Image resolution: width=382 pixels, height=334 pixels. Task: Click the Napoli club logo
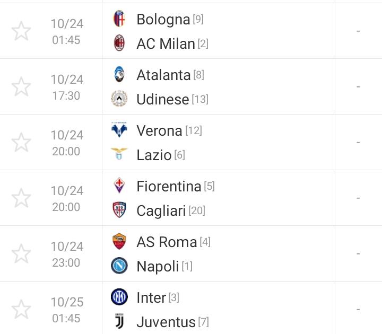[x=119, y=266]
